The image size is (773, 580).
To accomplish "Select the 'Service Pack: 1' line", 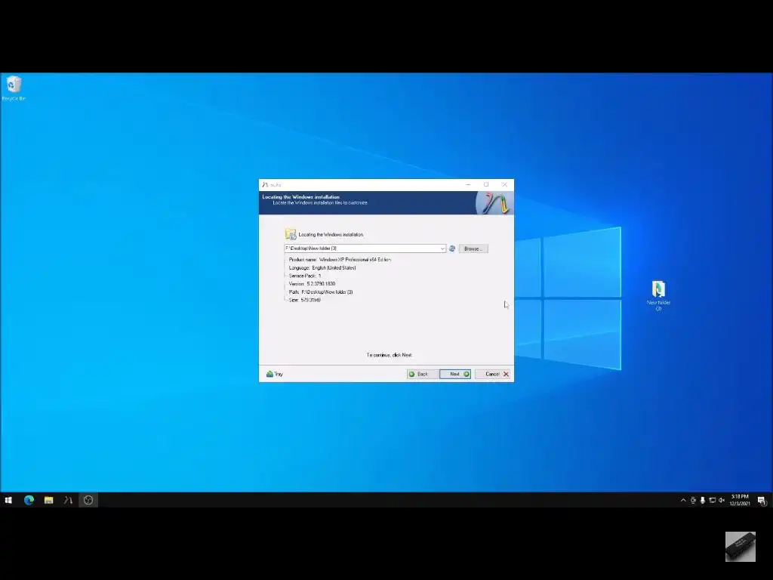I will pyautogui.click(x=305, y=276).
